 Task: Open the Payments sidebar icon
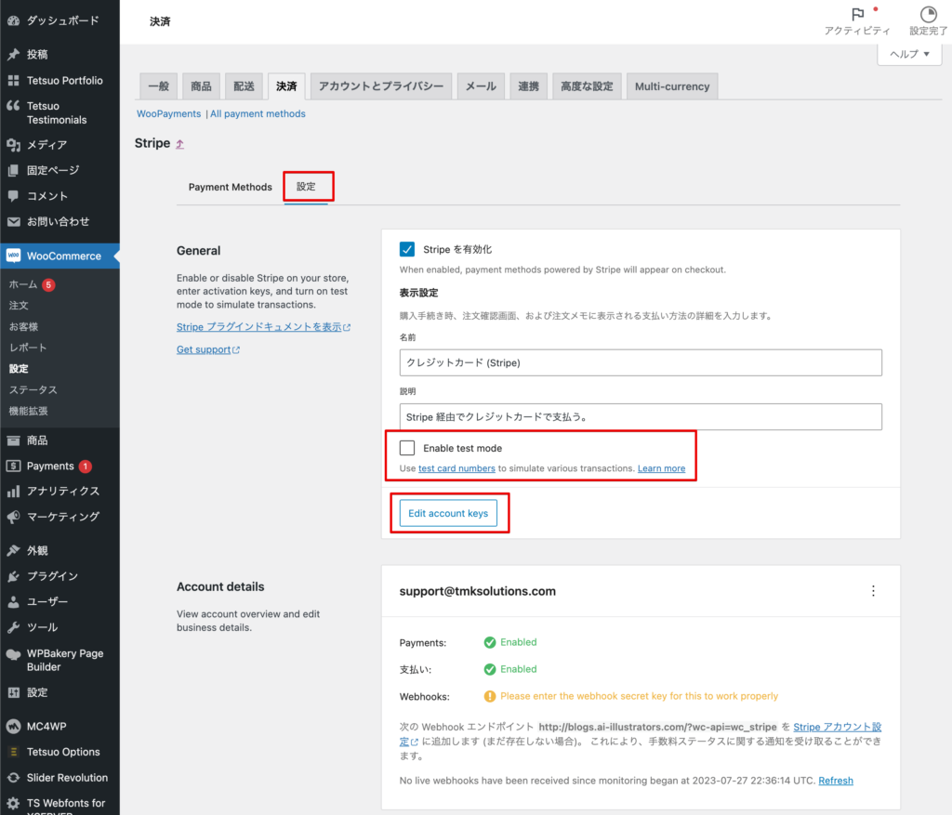pyautogui.click(x=13, y=466)
